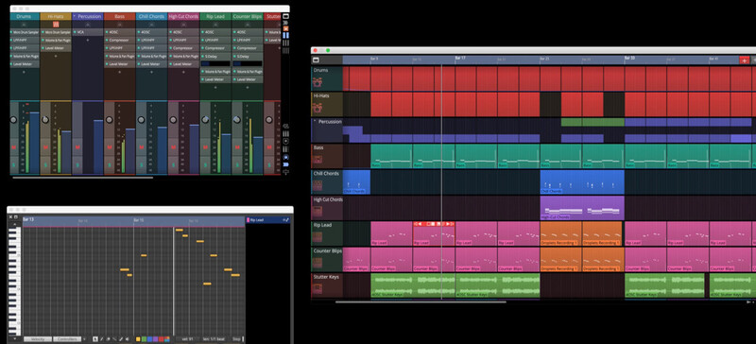This screenshot has width=756, height=344.
Task: Toggle the speaker audition icon in piano roll toolbar
Action: pos(128,339)
